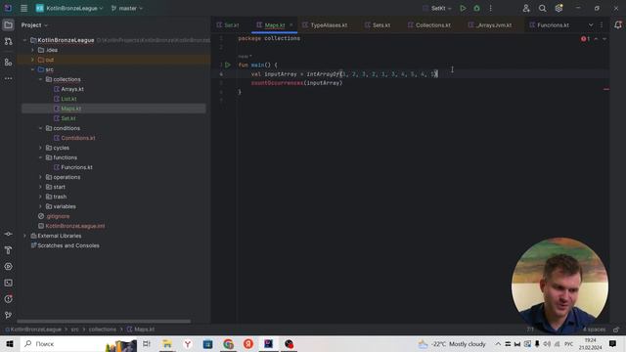Expand the operations folder

[40, 177]
